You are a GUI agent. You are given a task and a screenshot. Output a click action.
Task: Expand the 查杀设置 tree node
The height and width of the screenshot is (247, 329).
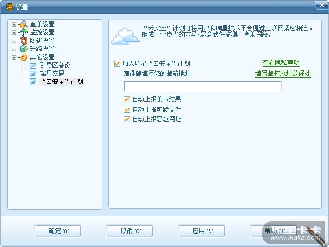tap(14, 24)
